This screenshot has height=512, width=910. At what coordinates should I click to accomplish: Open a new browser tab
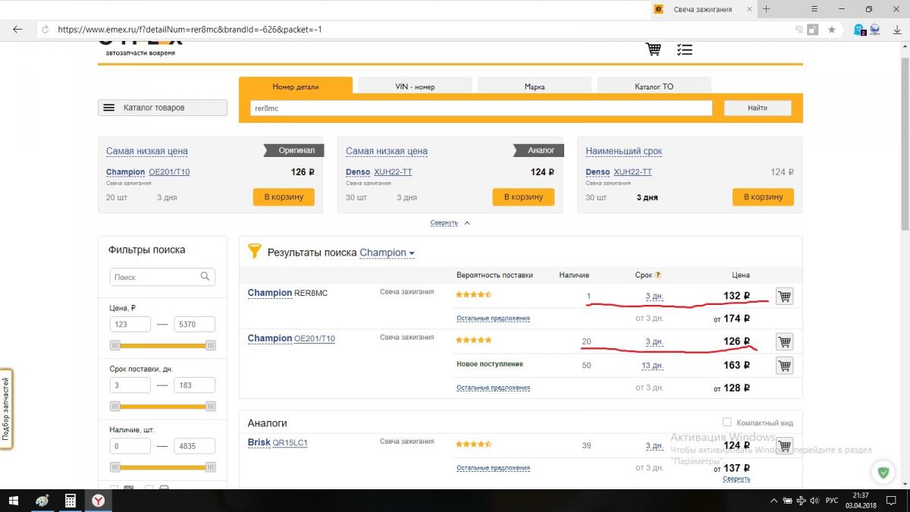pos(767,9)
